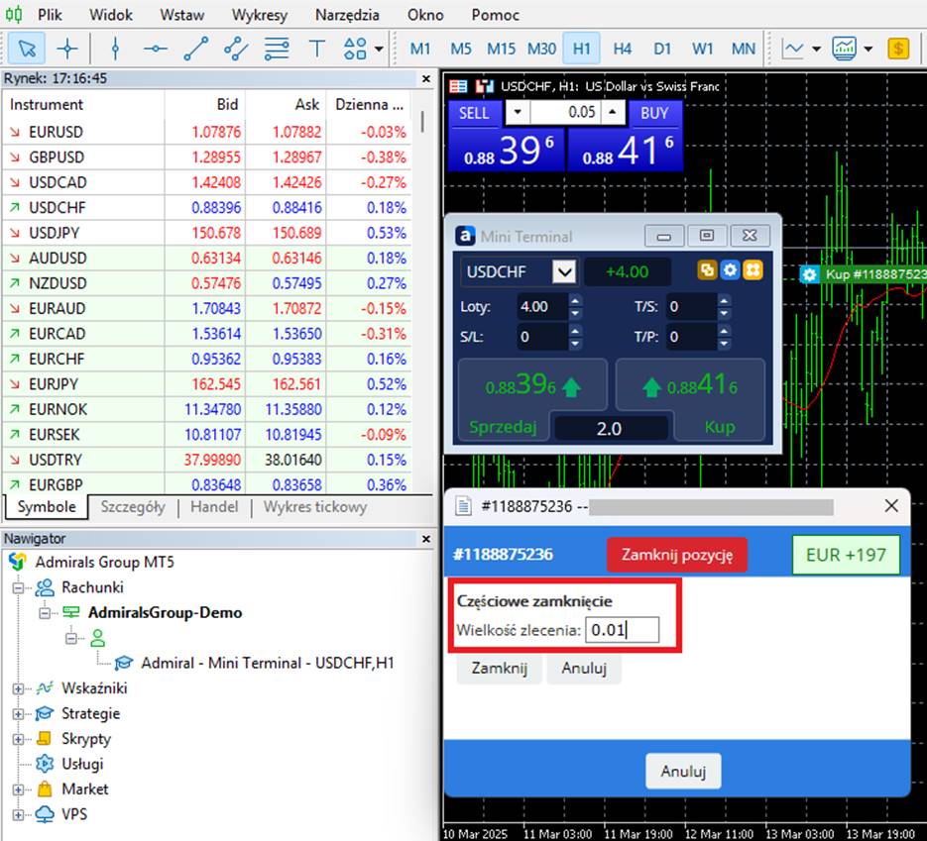Select the Fibonacci retracement tool
This screenshot has height=841, width=927.
click(276, 49)
